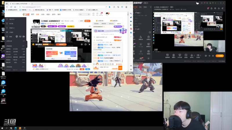Click the speaker icon in the streaming app
Screen dimensions: 232x130
(198, 55)
